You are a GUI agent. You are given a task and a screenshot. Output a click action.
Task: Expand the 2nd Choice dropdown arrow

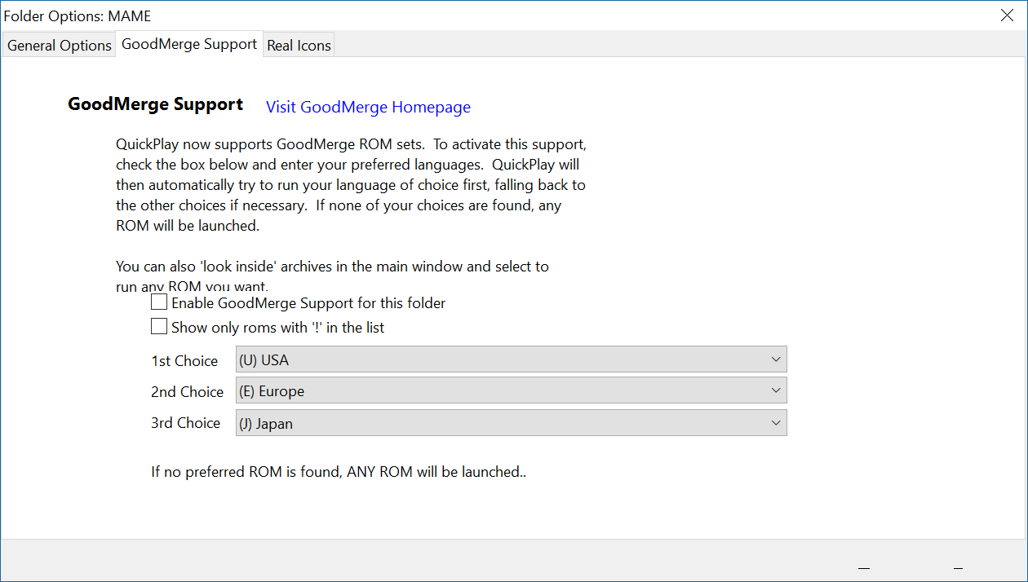tap(776, 390)
